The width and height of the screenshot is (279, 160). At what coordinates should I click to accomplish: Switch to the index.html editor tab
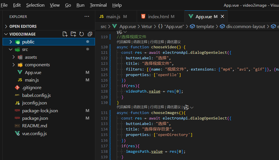click(x=161, y=16)
